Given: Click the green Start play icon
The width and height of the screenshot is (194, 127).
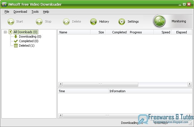Looking at the screenshot, I should (11, 21).
